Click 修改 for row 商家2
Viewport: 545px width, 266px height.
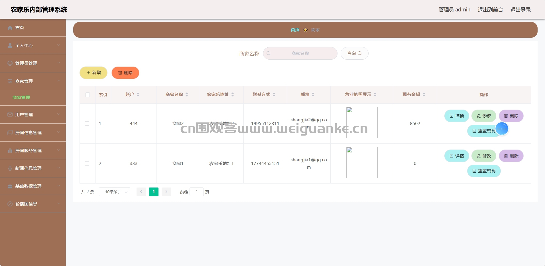pyautogui.click(x=484, y=116)
